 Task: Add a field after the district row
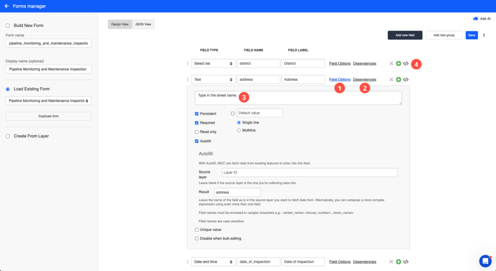pyautogui.click(x=399, y=63)
